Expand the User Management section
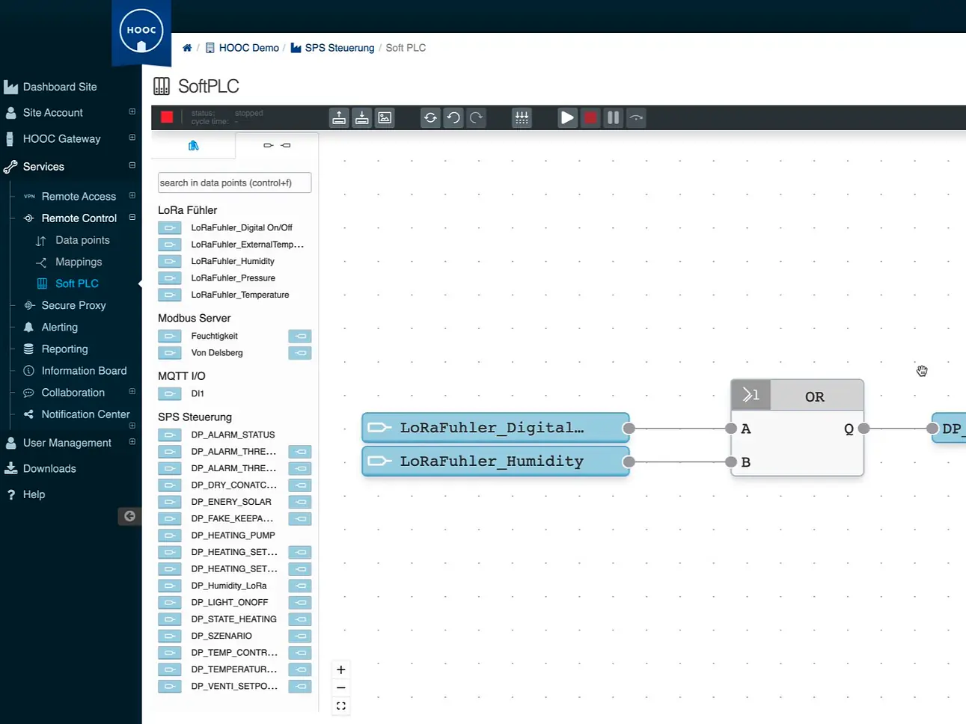The height and width of the screenshot is (724, 966). pos(132,442)
